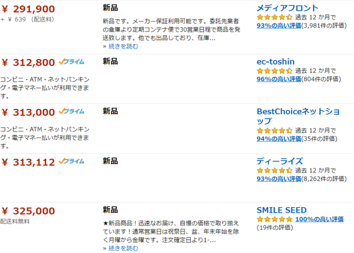Click the star rating icons for メディアフロント

[274, 17]
